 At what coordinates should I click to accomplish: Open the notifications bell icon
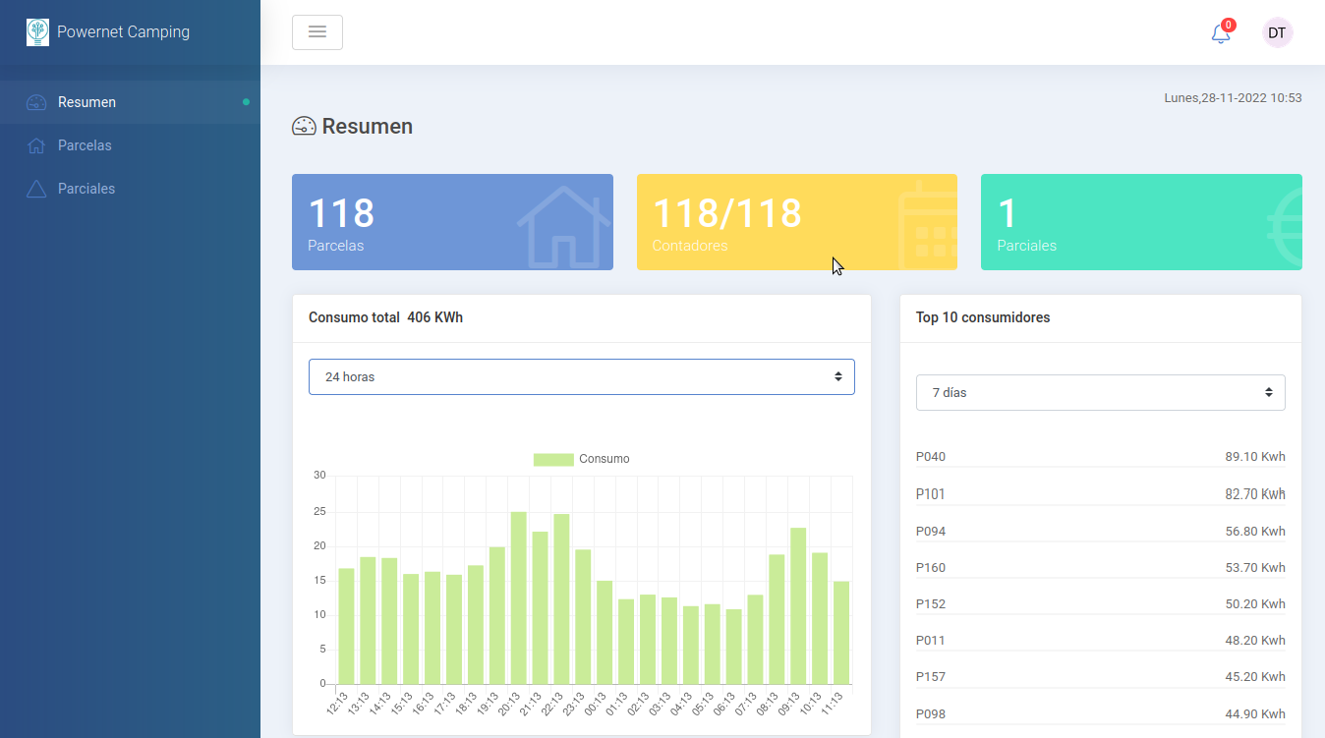[x=1221, y=33]
